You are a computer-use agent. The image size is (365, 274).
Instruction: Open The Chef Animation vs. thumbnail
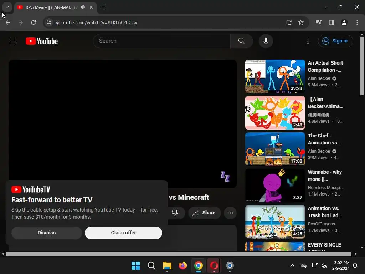[x=275, y=149]
